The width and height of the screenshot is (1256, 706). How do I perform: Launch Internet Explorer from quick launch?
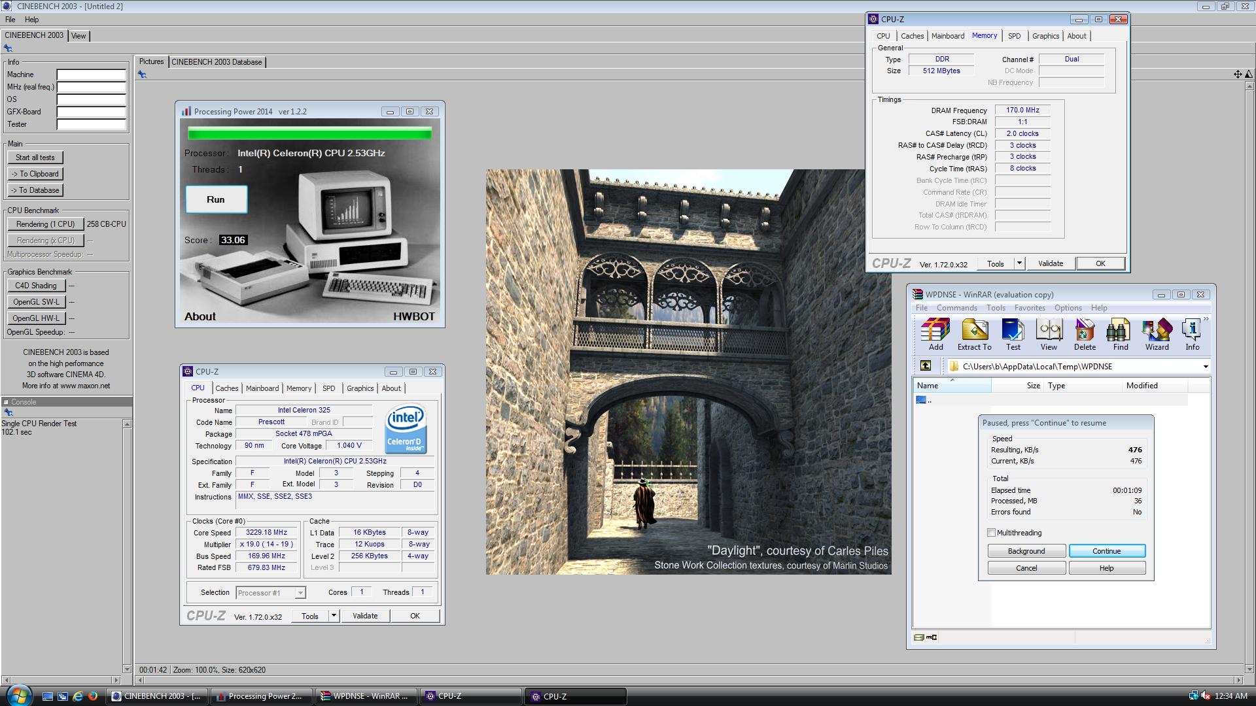pos(78,696)
